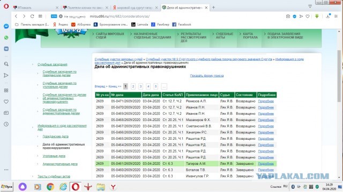Open sidebar three-dots settings
The image size is (343, 192).
coord(6,170)
